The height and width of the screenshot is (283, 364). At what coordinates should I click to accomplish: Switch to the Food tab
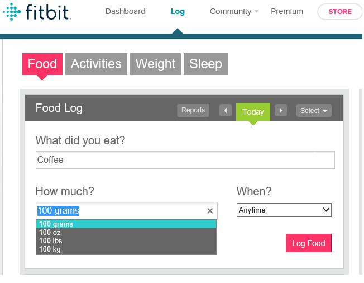[42, 64]
